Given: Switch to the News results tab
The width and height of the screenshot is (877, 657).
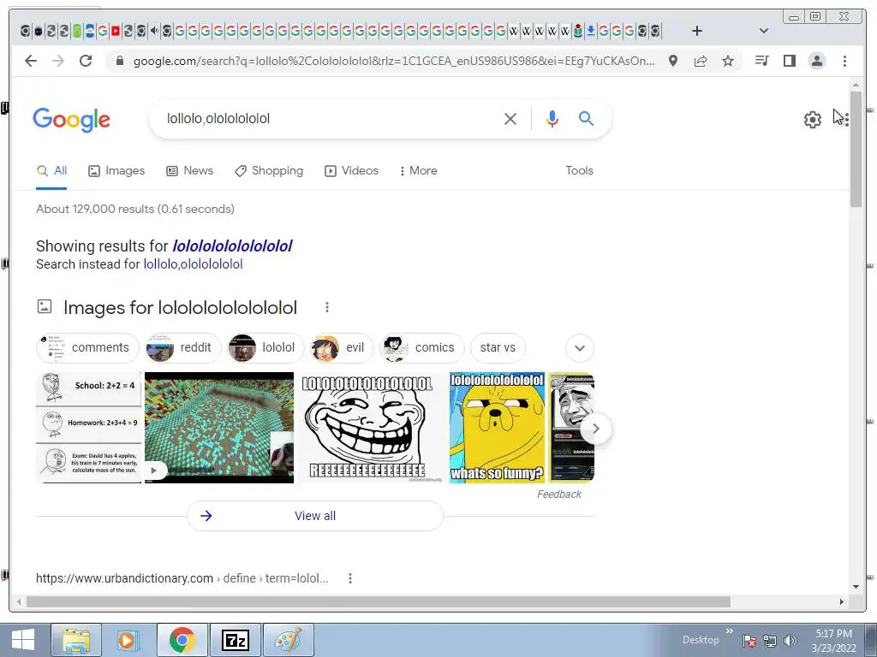Looking at the screenshot, I should pyautogui.click(x=189, y=170).
